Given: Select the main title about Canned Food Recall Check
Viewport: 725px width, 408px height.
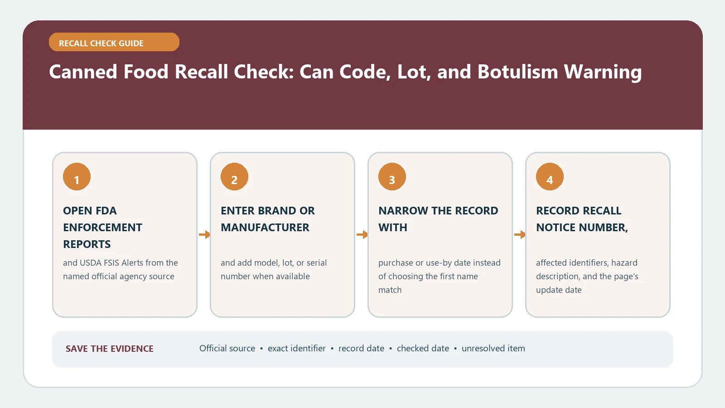Looking at the screenshot, I should tap(345, 72).
